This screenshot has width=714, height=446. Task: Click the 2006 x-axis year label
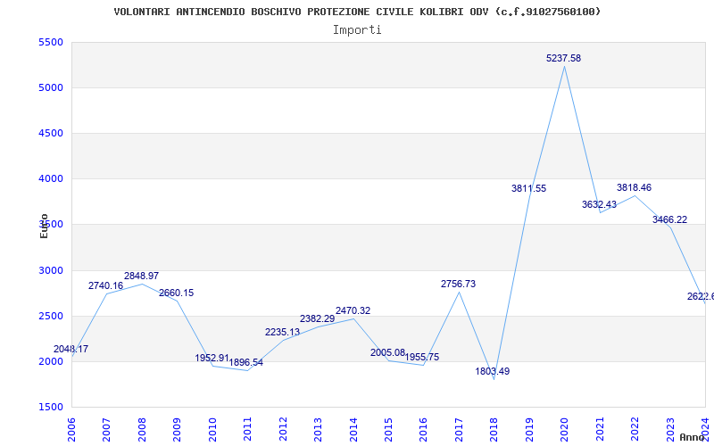71,430
